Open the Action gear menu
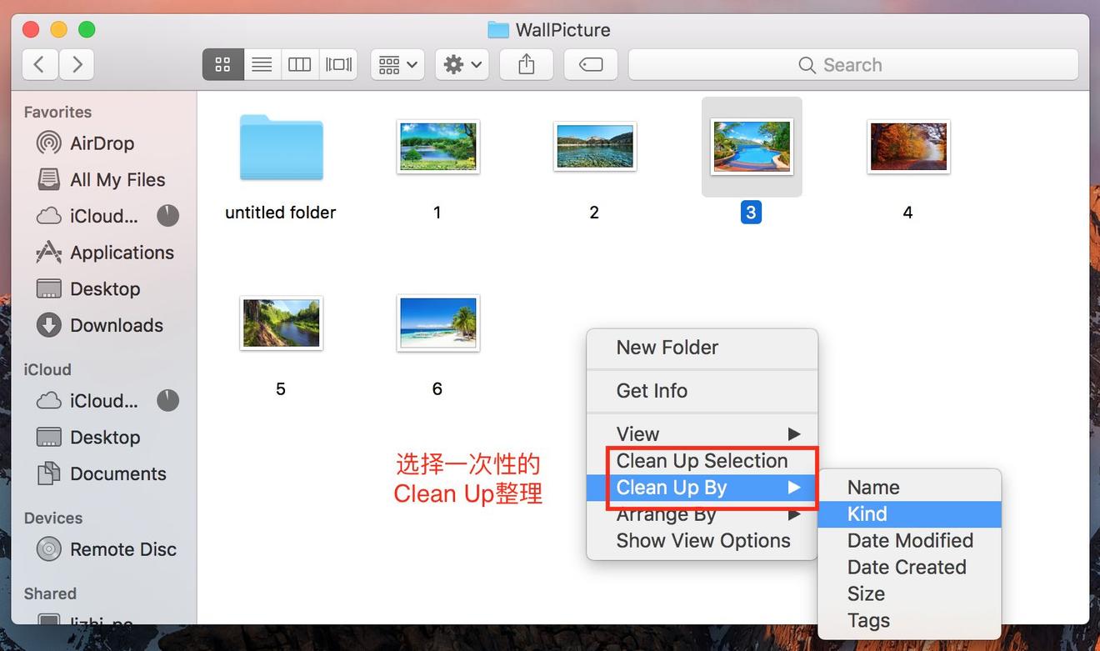The width and height of the screenshot is (1100, 651). pos(462,64)
